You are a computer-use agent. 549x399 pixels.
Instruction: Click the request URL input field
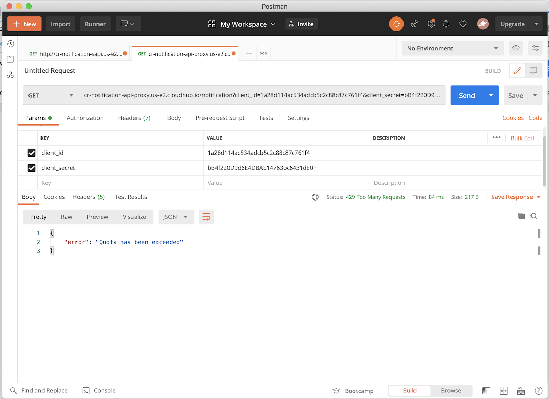(x=261, y=95)
